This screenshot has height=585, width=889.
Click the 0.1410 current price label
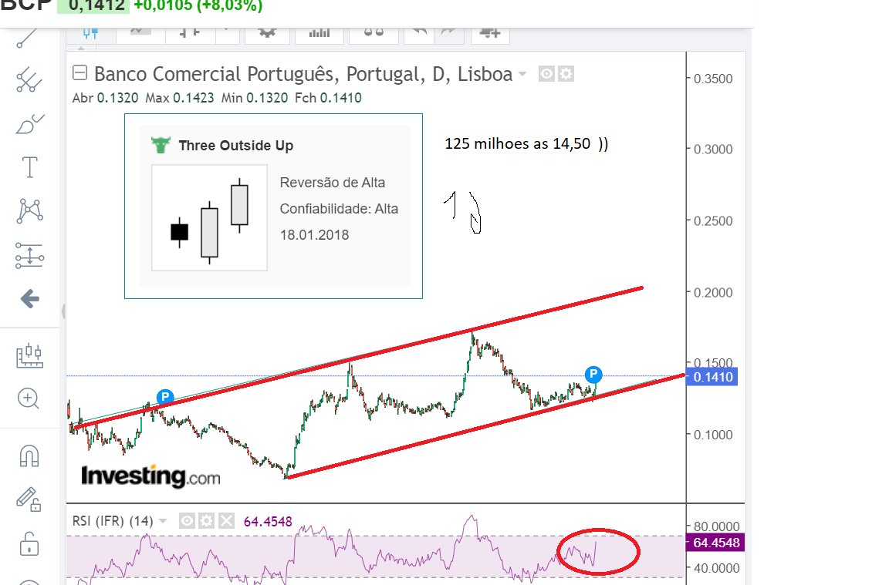712,377
